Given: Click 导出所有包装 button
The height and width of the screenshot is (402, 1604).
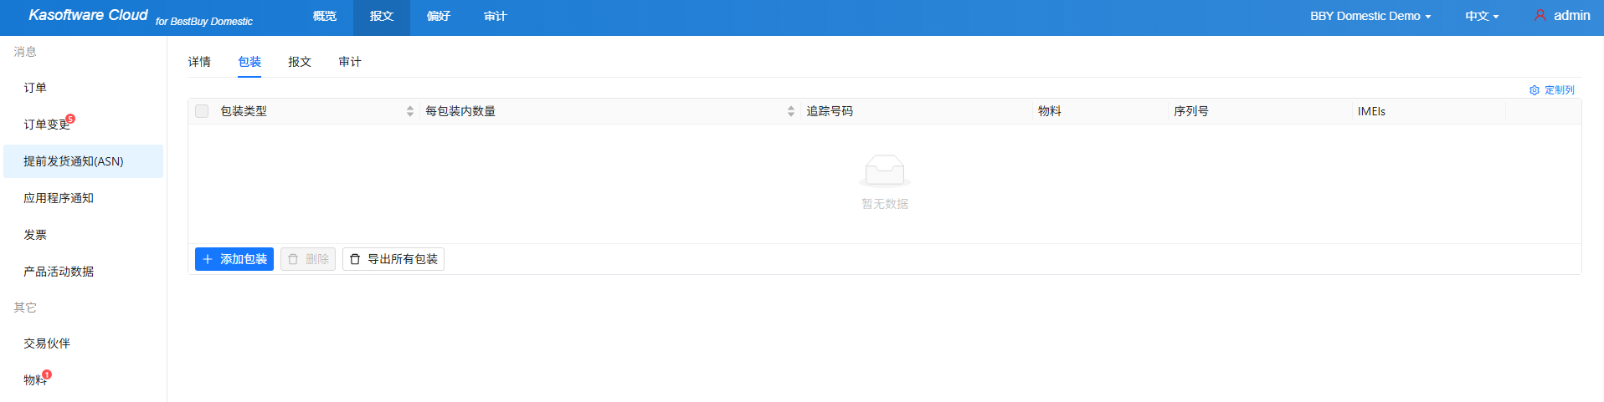Looking at the screenshot, I should [393, 259].
